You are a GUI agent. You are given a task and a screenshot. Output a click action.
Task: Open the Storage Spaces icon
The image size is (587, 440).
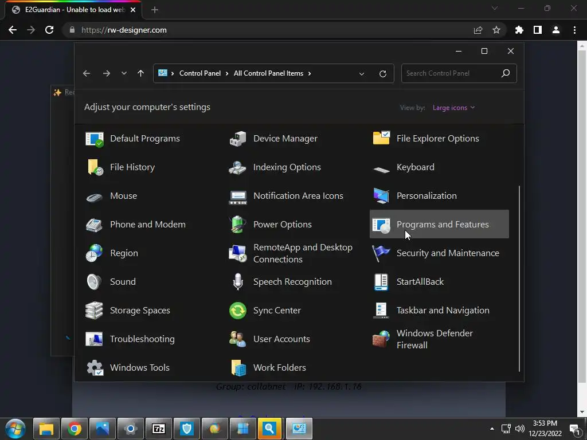coord(95,311)
